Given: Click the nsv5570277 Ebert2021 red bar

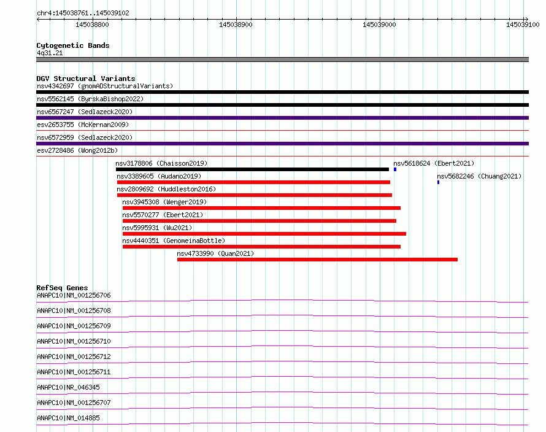Looking at the screenshot, I should pos(260,221).
